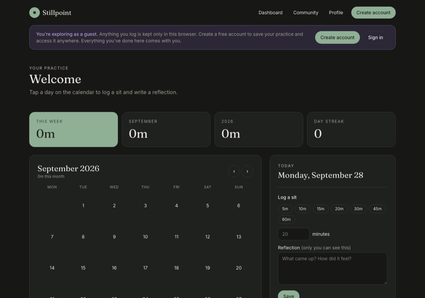Open the Profile nav item

pos(336,12)
